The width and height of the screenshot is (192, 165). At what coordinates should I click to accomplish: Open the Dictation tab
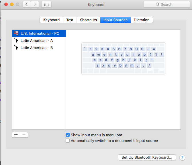pyautogui.click(x=142, y=20)
